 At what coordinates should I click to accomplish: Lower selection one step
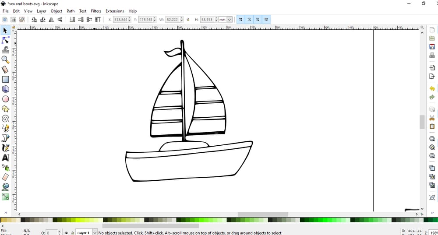click(81, 20)
